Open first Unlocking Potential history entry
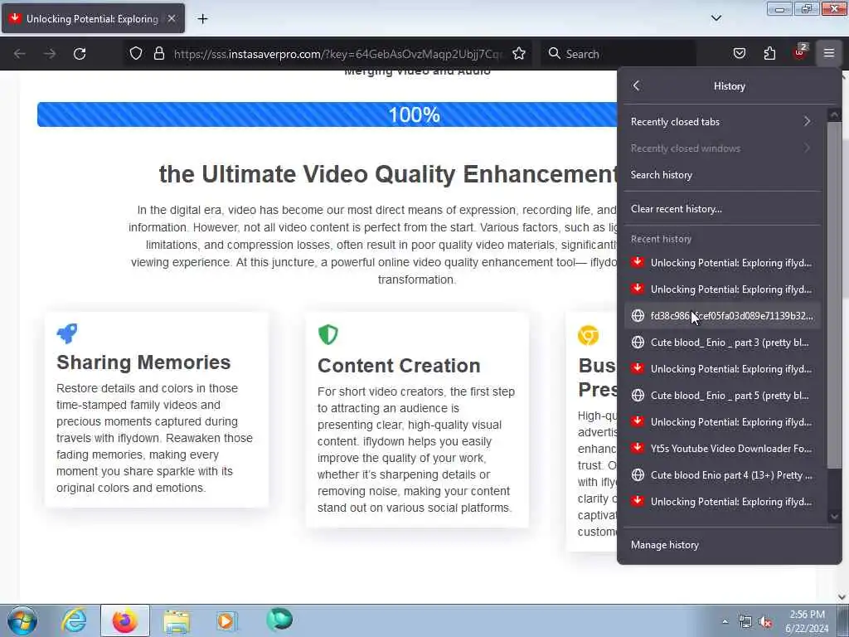 [x=722, y=263]
